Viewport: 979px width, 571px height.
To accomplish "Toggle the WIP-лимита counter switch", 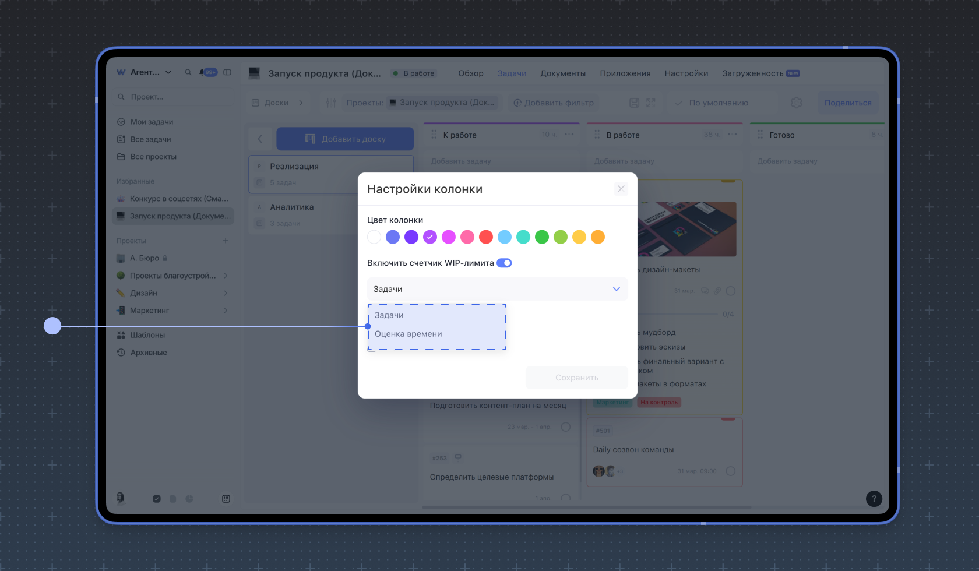I will 504,263.
